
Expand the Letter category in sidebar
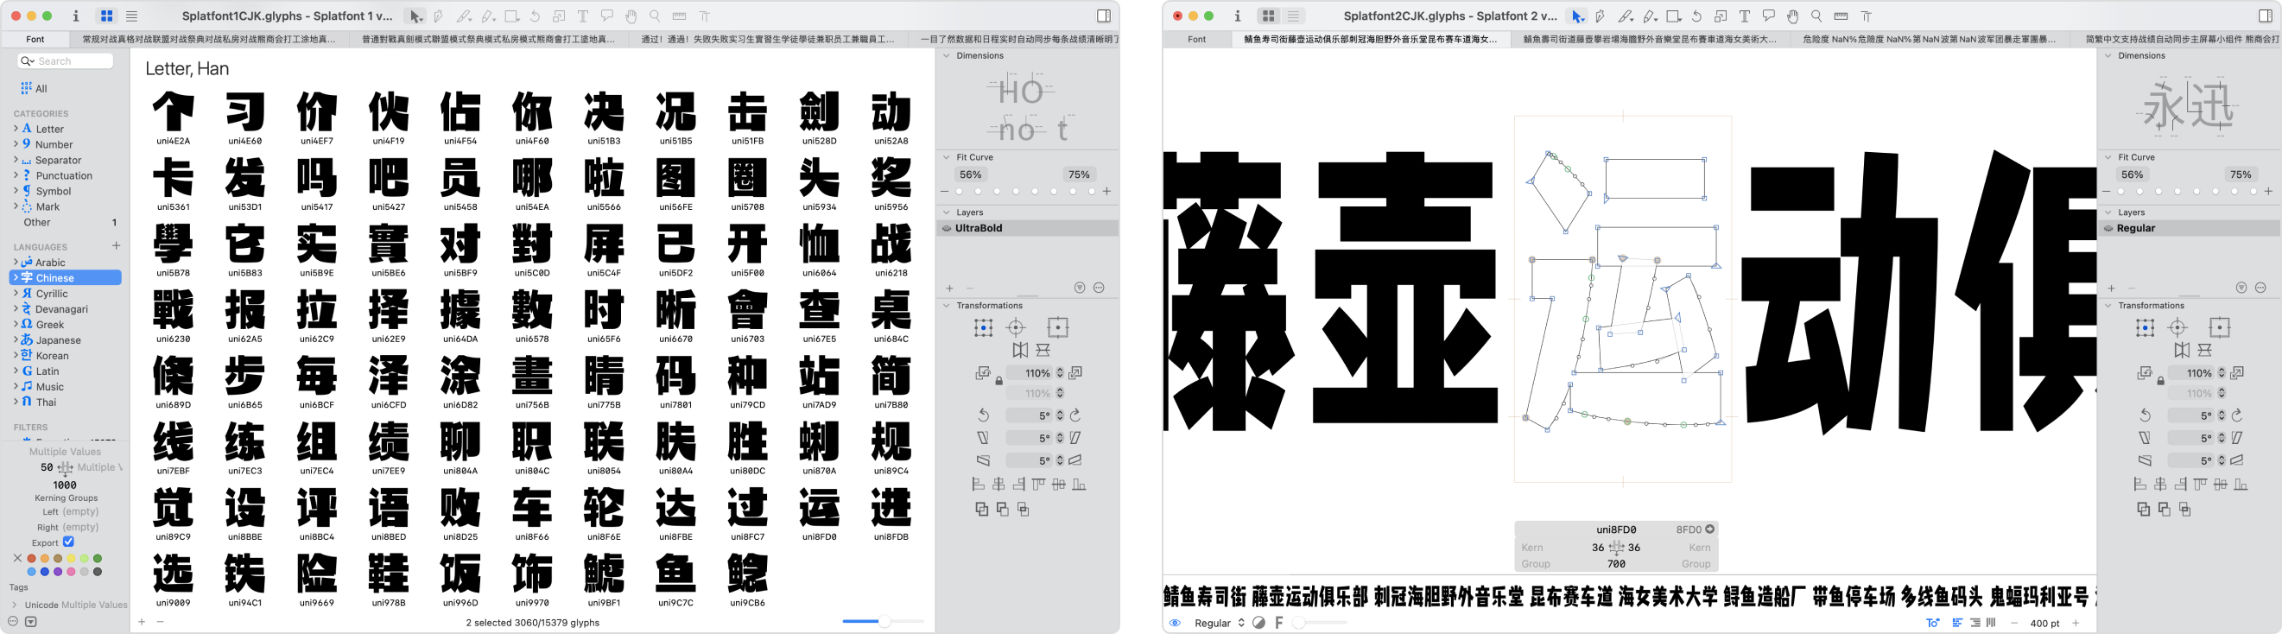click(16, 130)
